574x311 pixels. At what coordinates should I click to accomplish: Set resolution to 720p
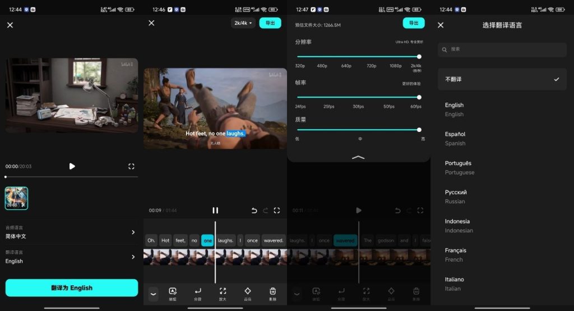coord(371,66)
